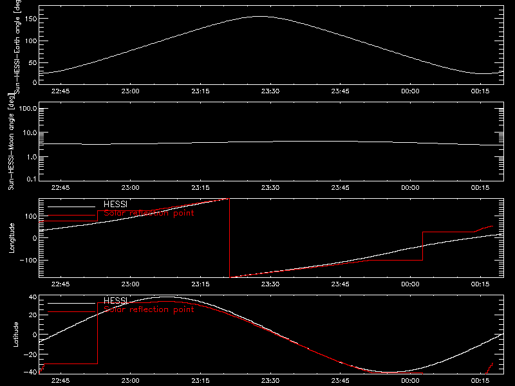The width and height of the screenshot is (515, 386).
Task: Click the 0 tick on Latitude axis
Action: (x=35, y=335)
